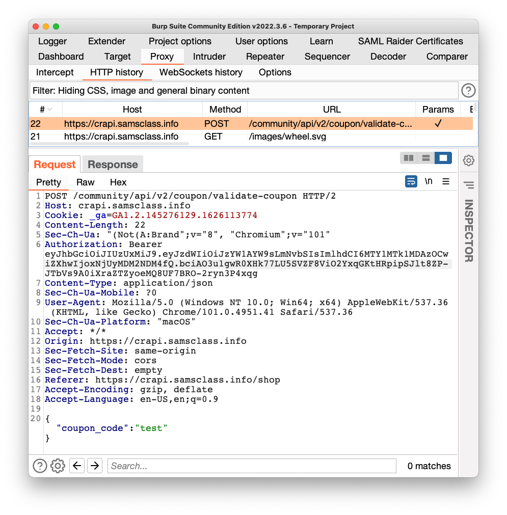Click the Referer header line
The image size is (507, 515).
(163, 380)
